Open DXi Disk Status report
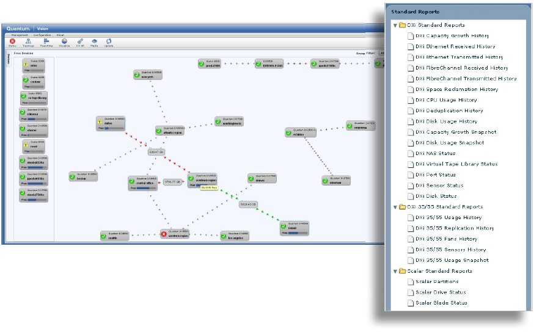534x332 pixels. pyautogui.click(x=436, y=197)
